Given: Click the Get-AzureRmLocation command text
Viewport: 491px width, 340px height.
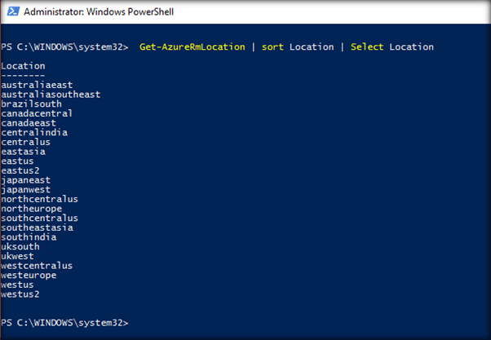Looking at the screenshot, I should click(x=192, y=47).
